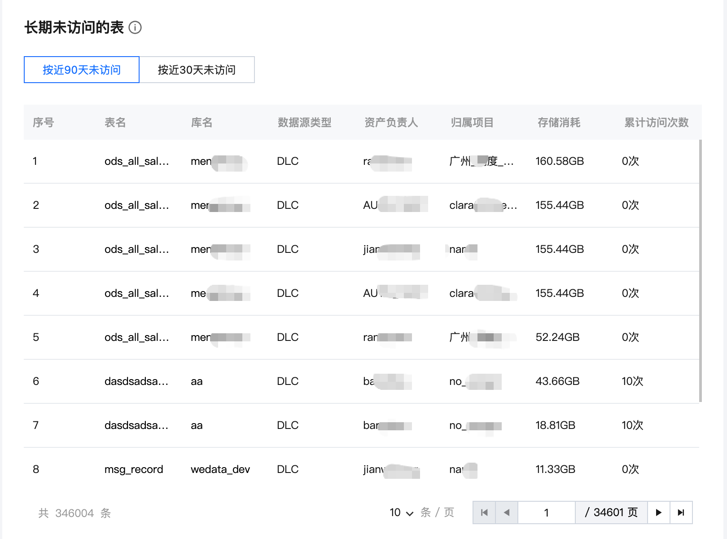
Task: Click the table name in row 6
Action: (x=136, y=381)
